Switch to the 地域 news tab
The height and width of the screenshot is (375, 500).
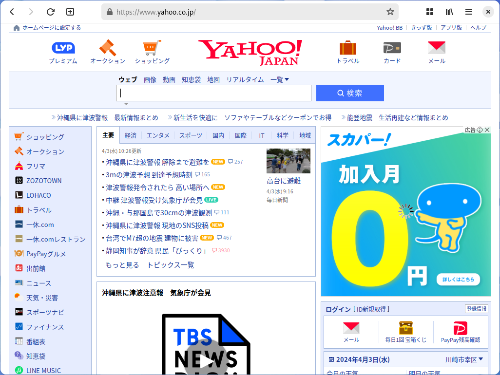point(305,135)
